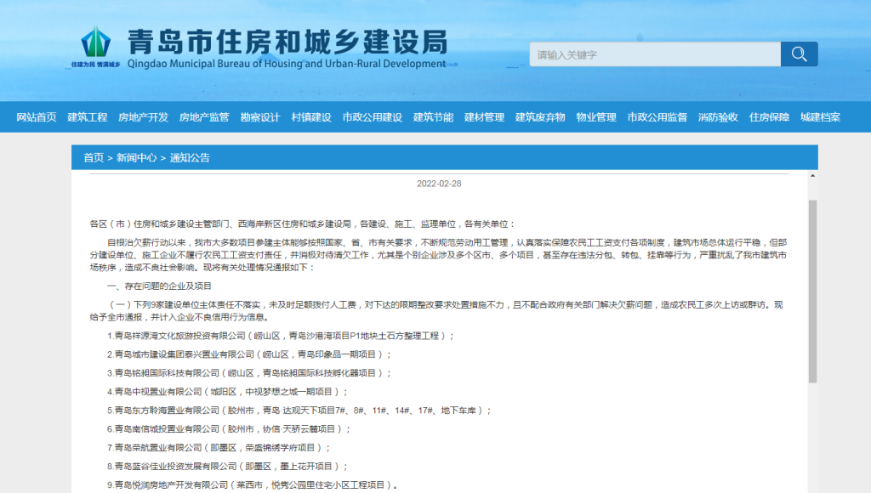Go to 城建档案 section

pos(821,117)
